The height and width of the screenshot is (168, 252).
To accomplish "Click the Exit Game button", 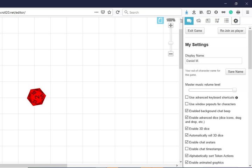I will 195,31.
